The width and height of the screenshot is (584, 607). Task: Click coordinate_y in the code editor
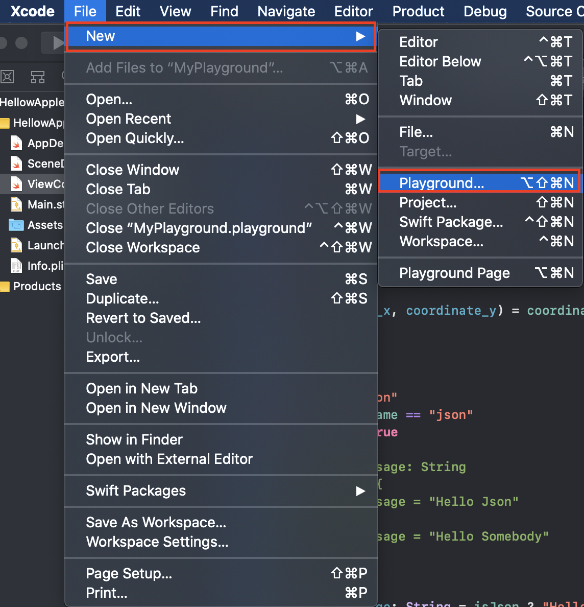[451, 311]
